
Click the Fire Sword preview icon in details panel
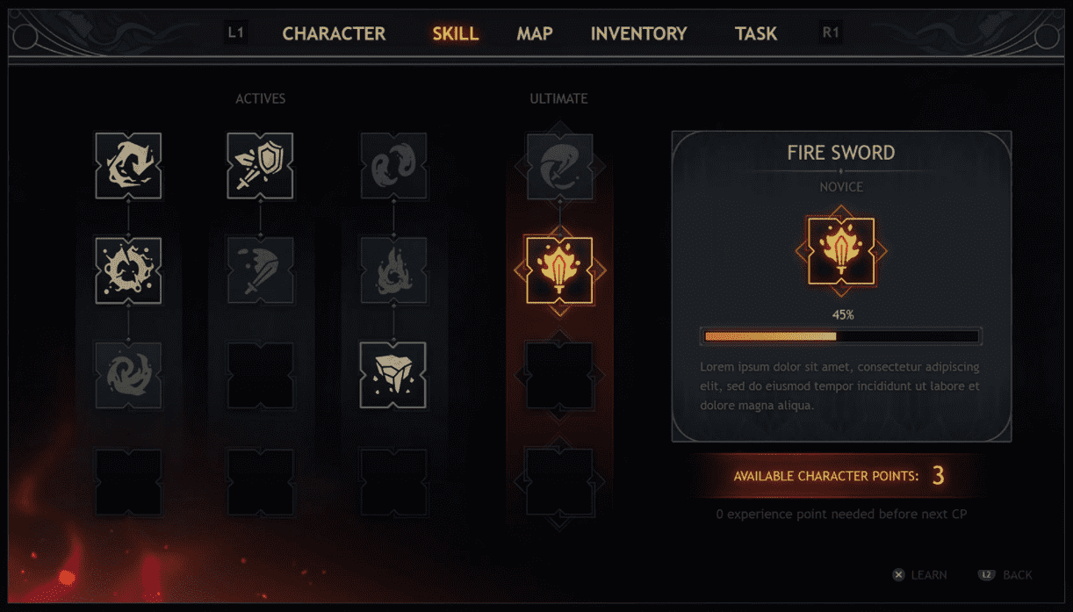(x=841, y=251)
